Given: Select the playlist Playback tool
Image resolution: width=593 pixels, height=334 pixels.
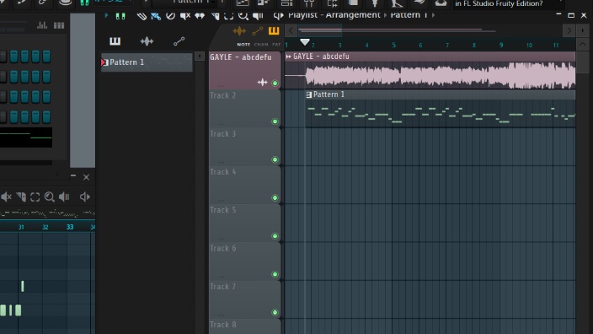Looking at the screenshot, I should point(258,16).
